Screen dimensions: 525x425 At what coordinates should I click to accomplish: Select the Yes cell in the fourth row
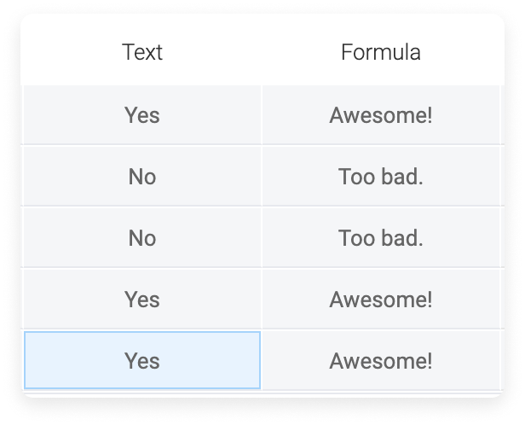(142, 299)
